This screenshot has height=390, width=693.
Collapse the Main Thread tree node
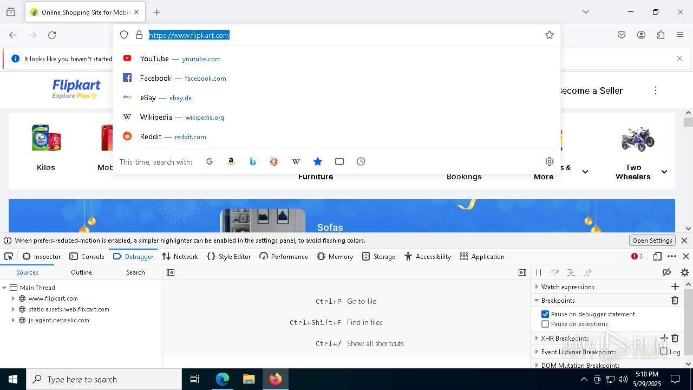(x=4, y=288)
